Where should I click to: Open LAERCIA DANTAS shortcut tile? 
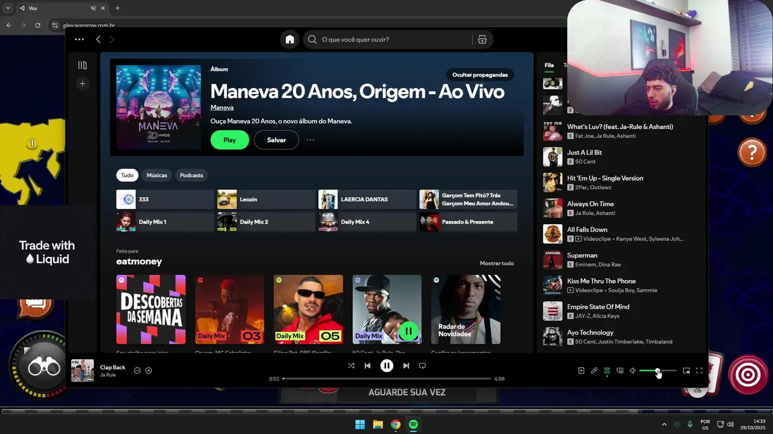[x=367, y=200]
